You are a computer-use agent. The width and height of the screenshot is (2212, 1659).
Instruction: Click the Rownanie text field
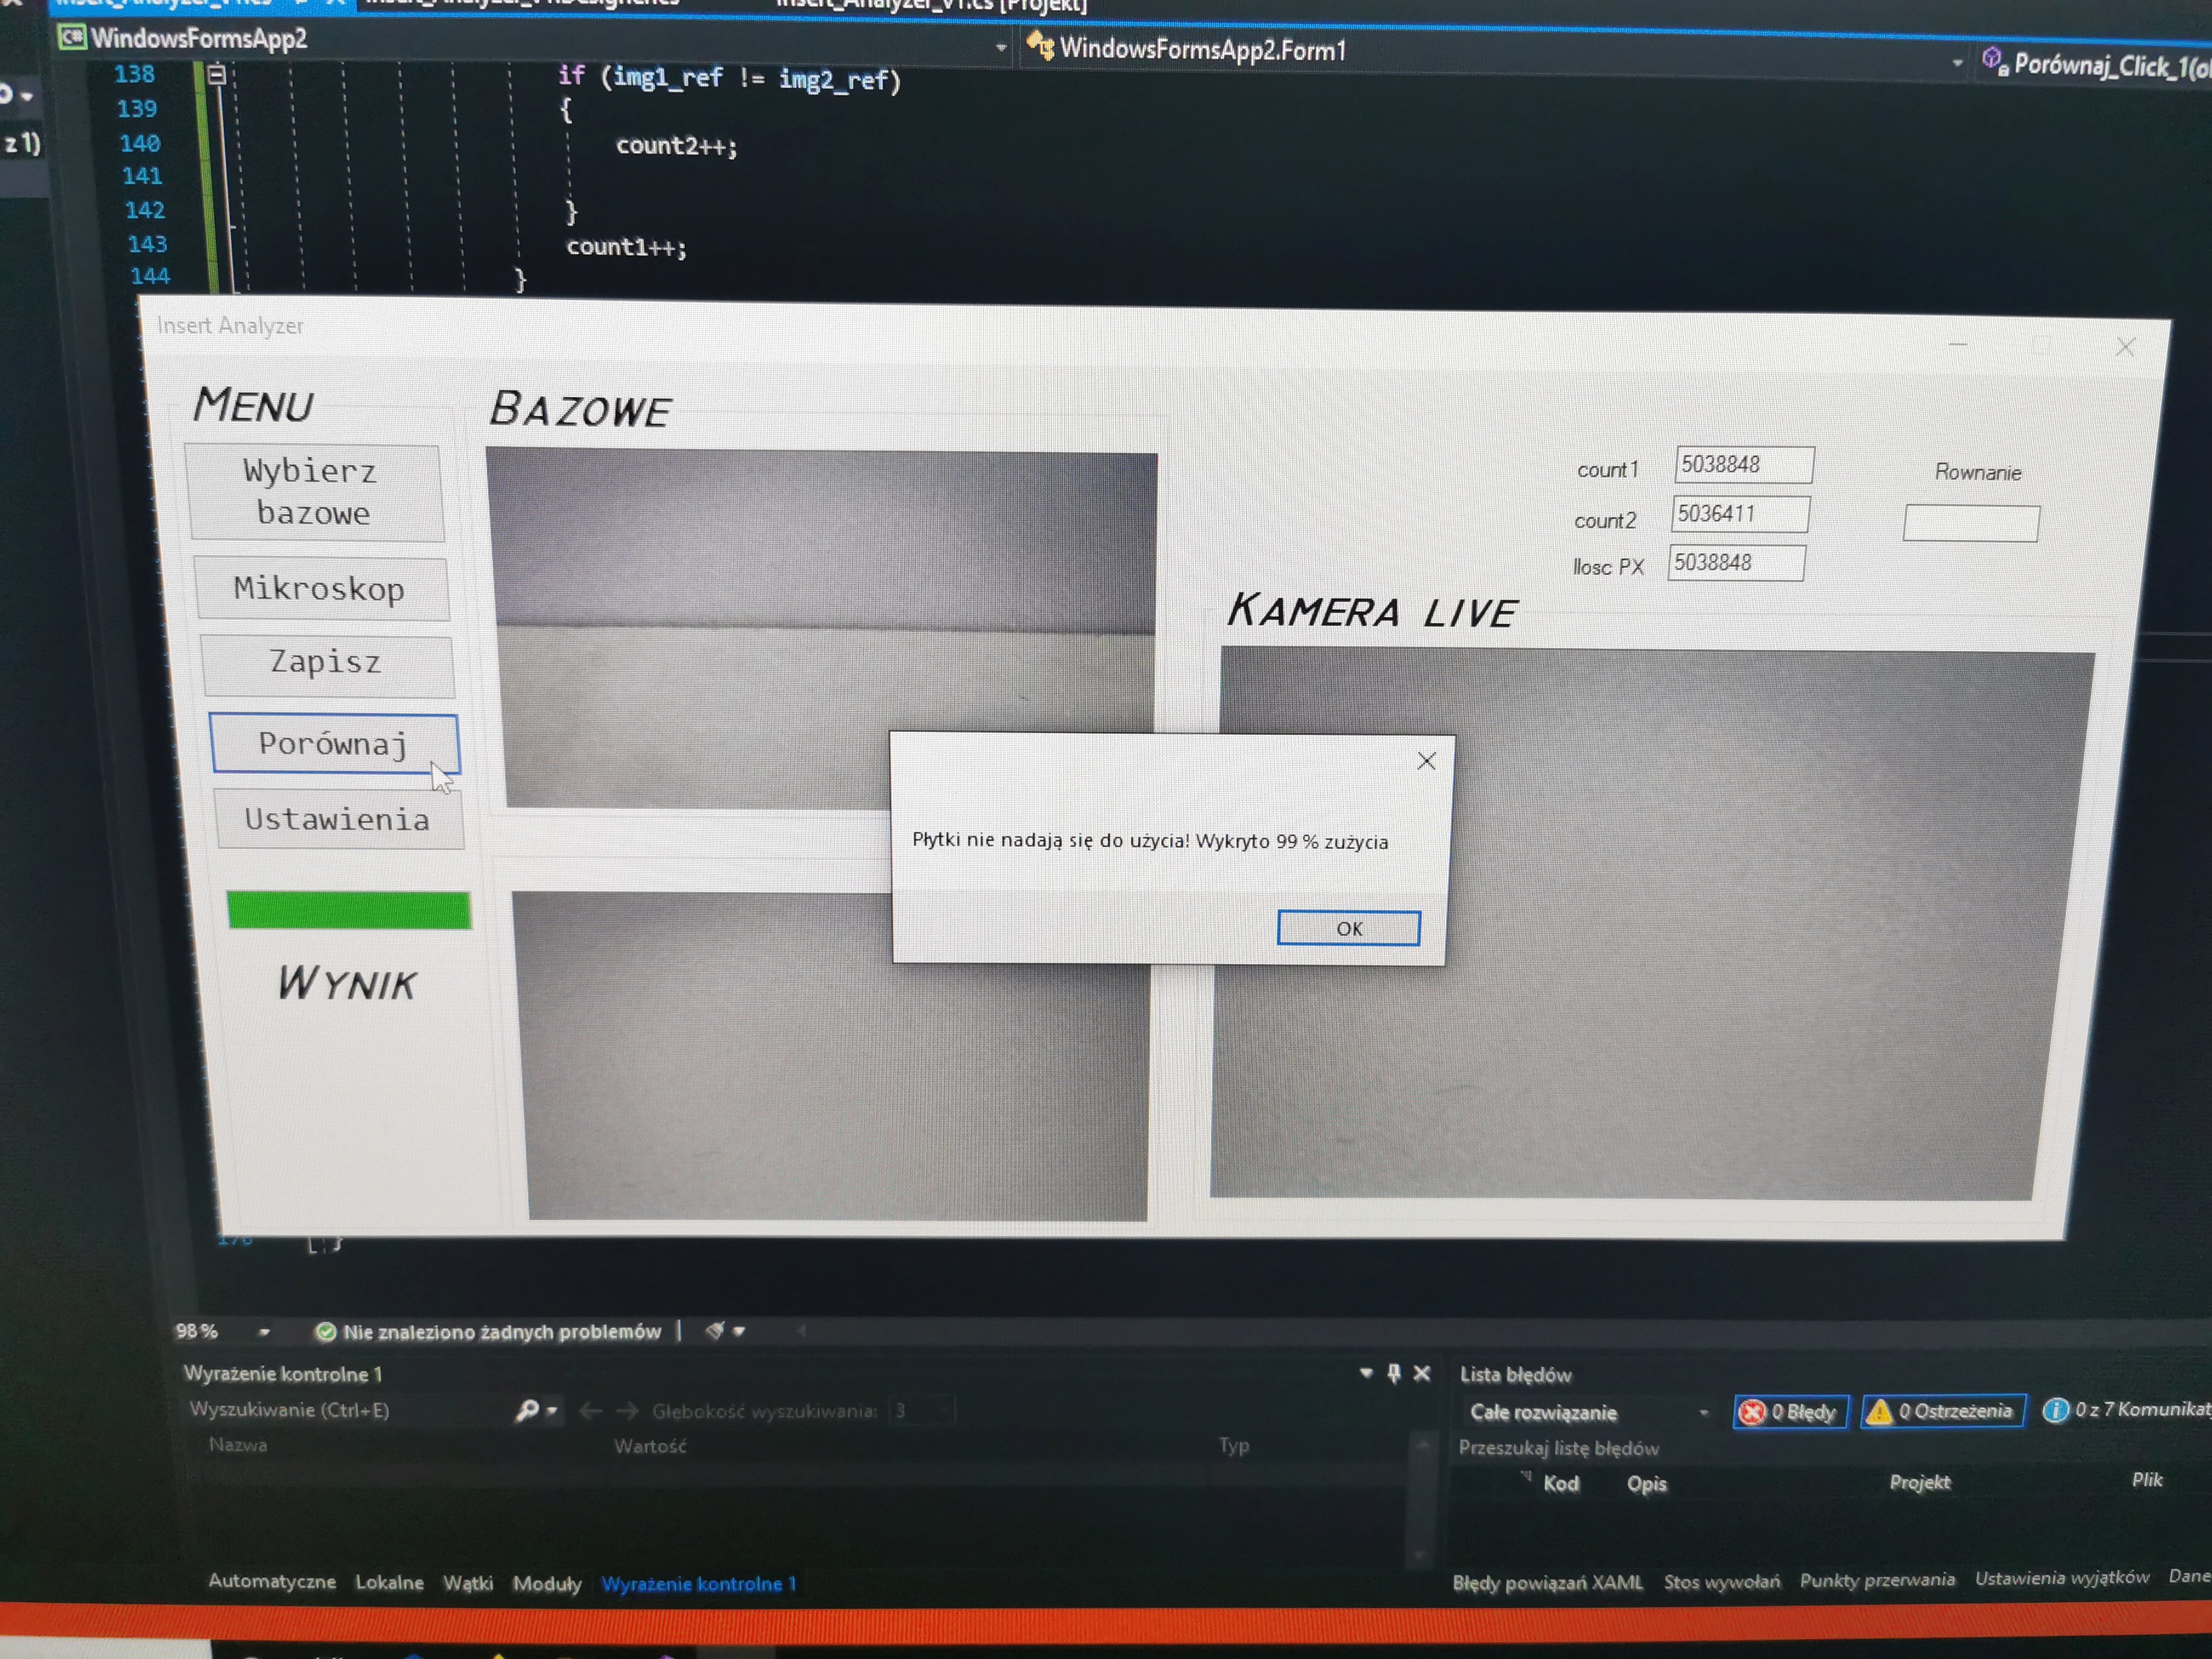tap(1970, 523)
